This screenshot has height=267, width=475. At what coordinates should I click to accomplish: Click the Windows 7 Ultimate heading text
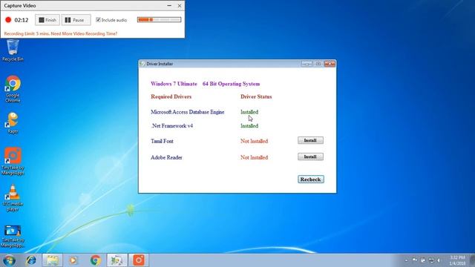click(x=174, y=84)
